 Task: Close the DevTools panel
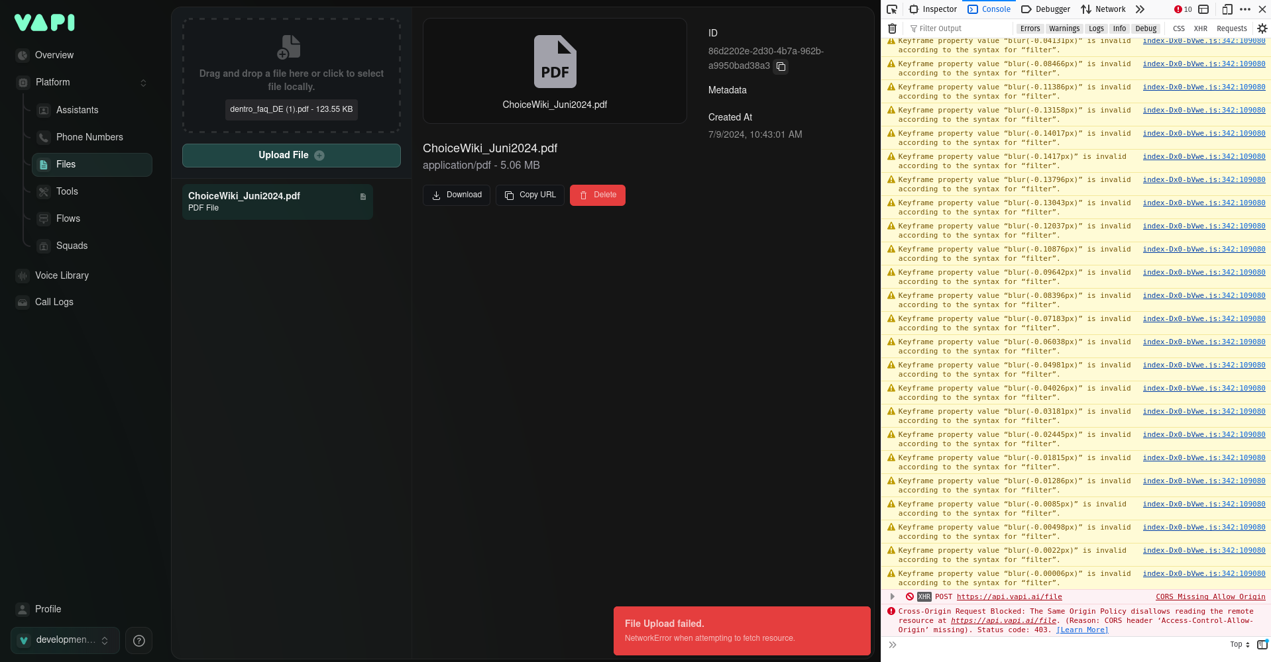point(1262,9)
